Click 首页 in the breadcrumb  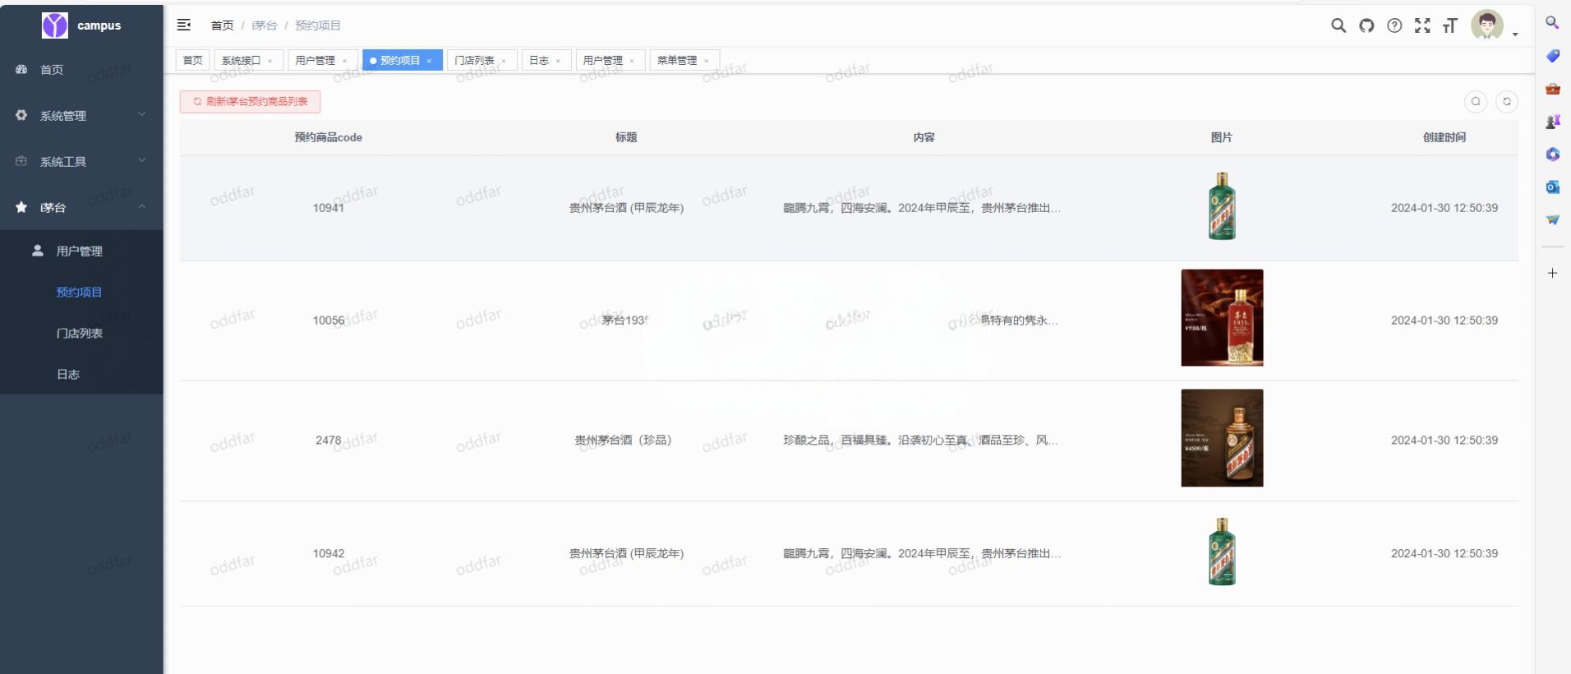[x=222, y=25]
